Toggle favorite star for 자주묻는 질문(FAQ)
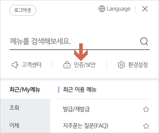The image size is (159, 133). click(x=146, y=126)
